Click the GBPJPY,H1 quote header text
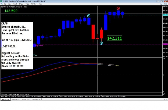This screenshot has height=110, width=168. [x=14, y=7]
